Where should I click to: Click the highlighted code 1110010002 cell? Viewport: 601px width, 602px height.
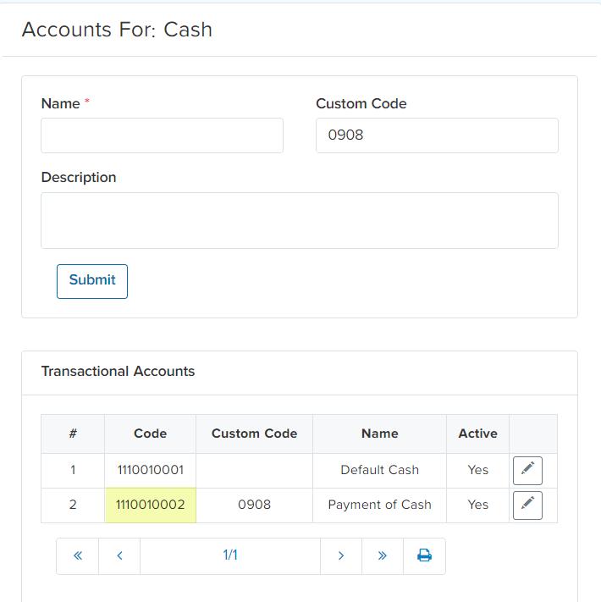(151, 505)
